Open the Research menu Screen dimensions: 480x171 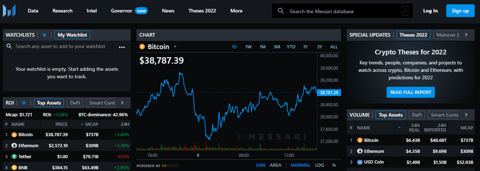click(63, 11)
